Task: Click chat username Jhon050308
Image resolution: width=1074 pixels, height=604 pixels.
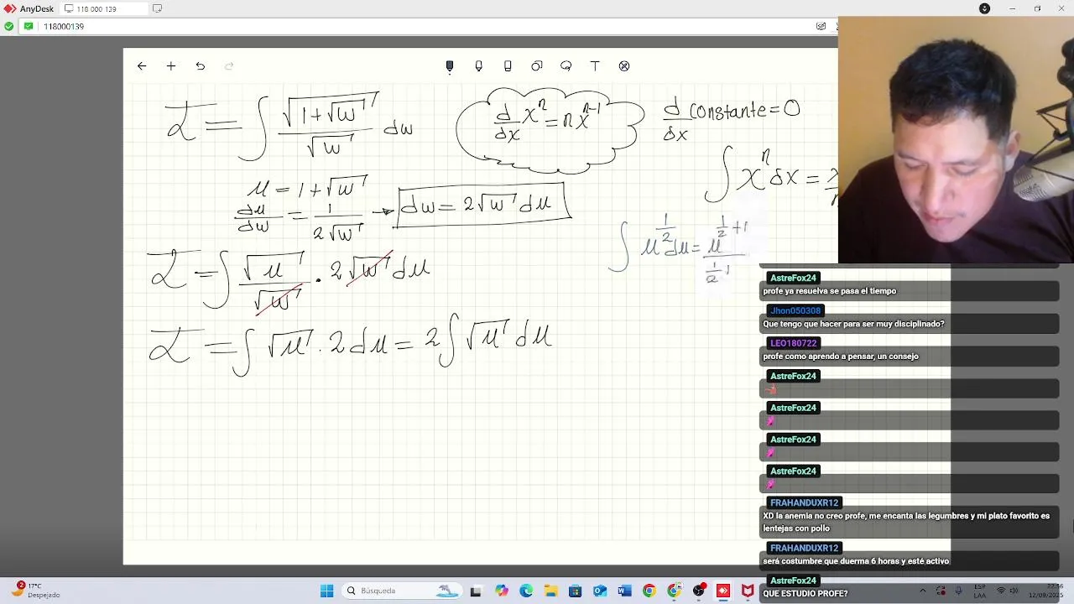Action: (795, 310)
